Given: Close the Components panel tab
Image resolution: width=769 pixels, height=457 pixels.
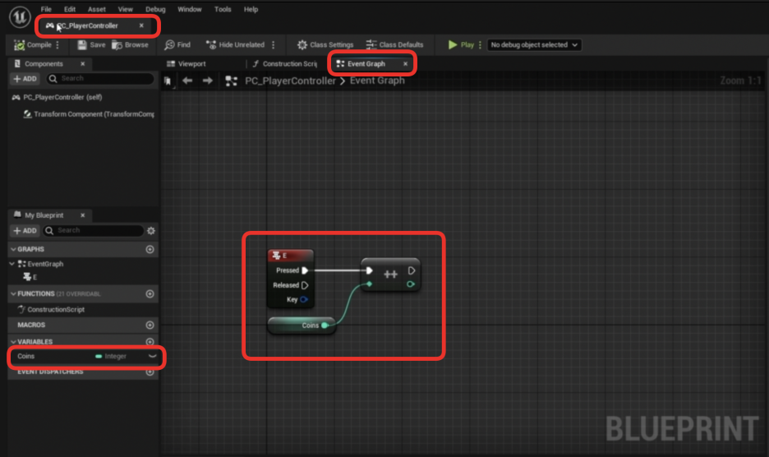Looking at the screenshot, I should [83, 64].
